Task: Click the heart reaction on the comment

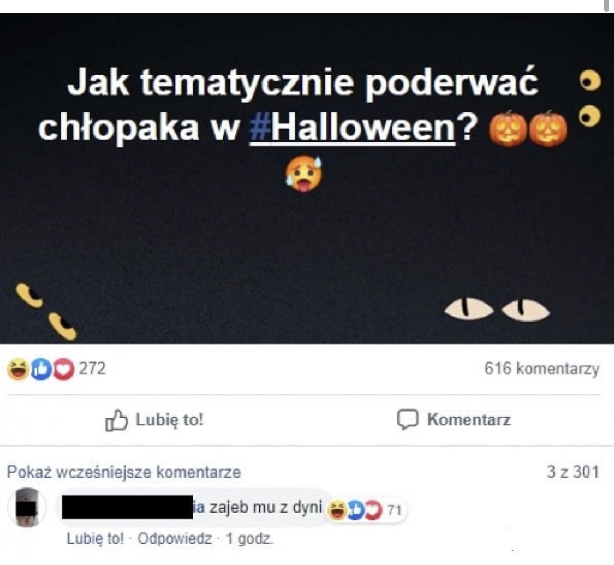Action: coord(373,510)
